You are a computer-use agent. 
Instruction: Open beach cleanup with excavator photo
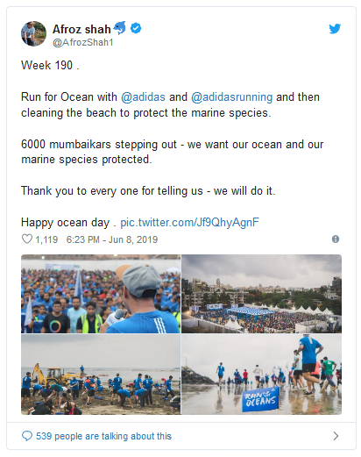101,375
